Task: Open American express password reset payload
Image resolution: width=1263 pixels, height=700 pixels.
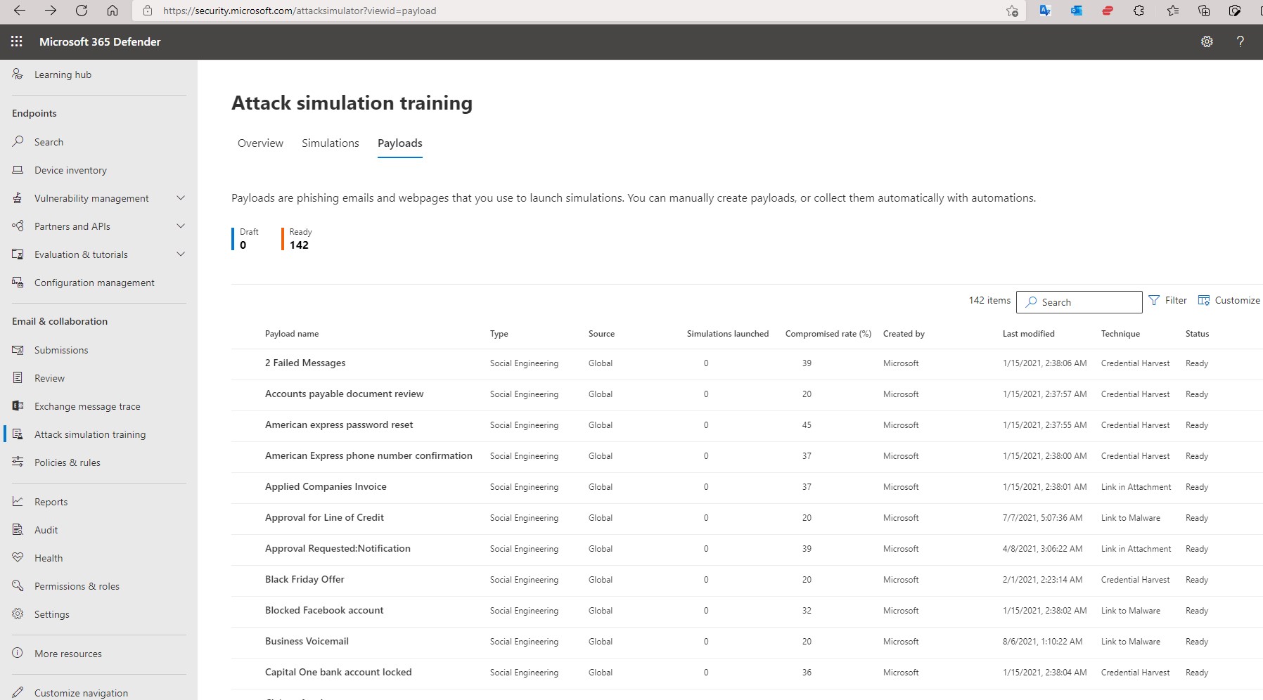Action: click(x=339, y=425)
